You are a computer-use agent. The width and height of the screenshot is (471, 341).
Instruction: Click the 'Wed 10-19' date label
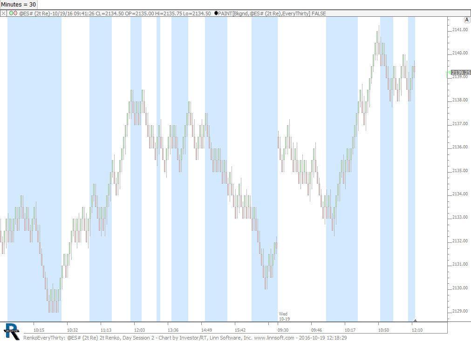coord(284,316)
